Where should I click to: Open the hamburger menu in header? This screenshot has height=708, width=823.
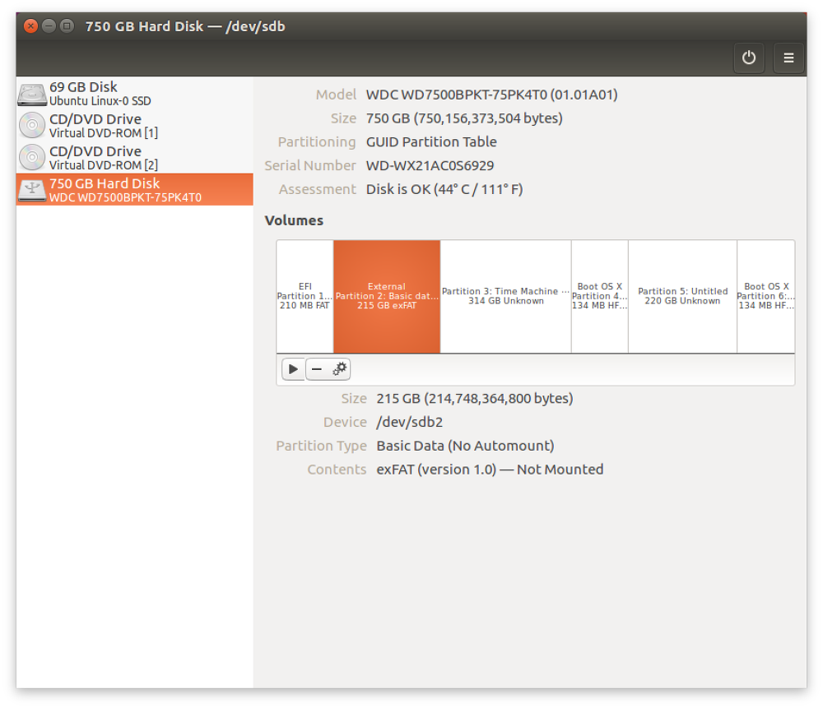[788, 58]
